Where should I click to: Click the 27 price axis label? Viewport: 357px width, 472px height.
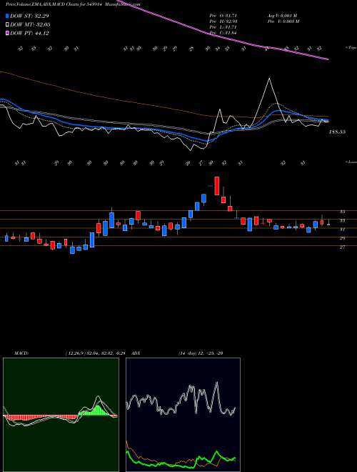pyautogui.click(x=342, y=247)
